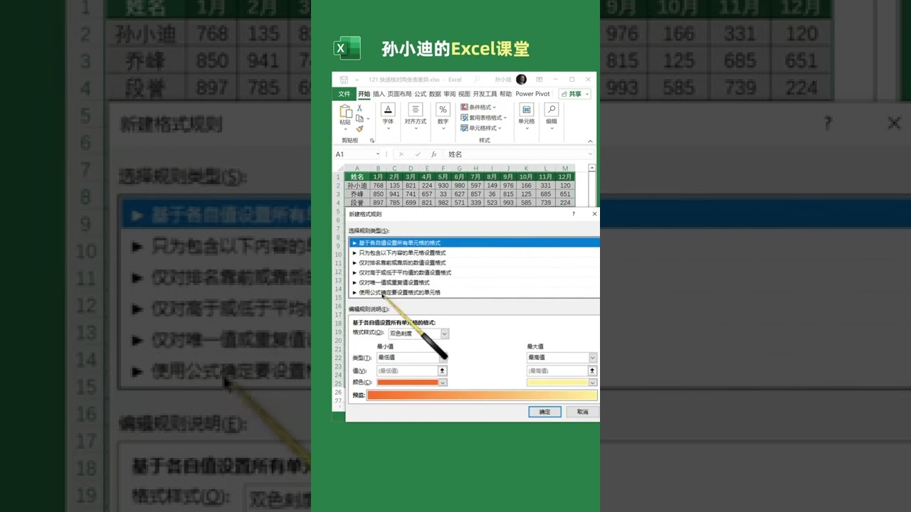Image resolution: width=911 pixels, height=512 pixels.
Task: Open the 编辑 search editing icon
Action: (x=552, y=110)
